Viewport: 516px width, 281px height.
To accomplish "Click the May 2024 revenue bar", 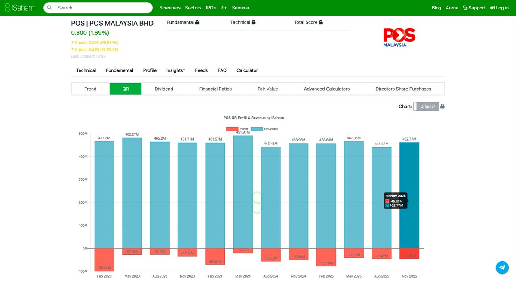I will point(243,192).
